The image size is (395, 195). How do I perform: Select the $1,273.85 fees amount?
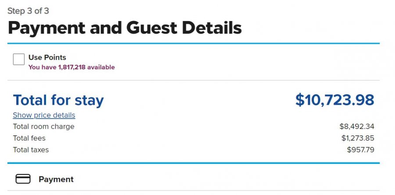pyautogui.click(x=358, y=138)
